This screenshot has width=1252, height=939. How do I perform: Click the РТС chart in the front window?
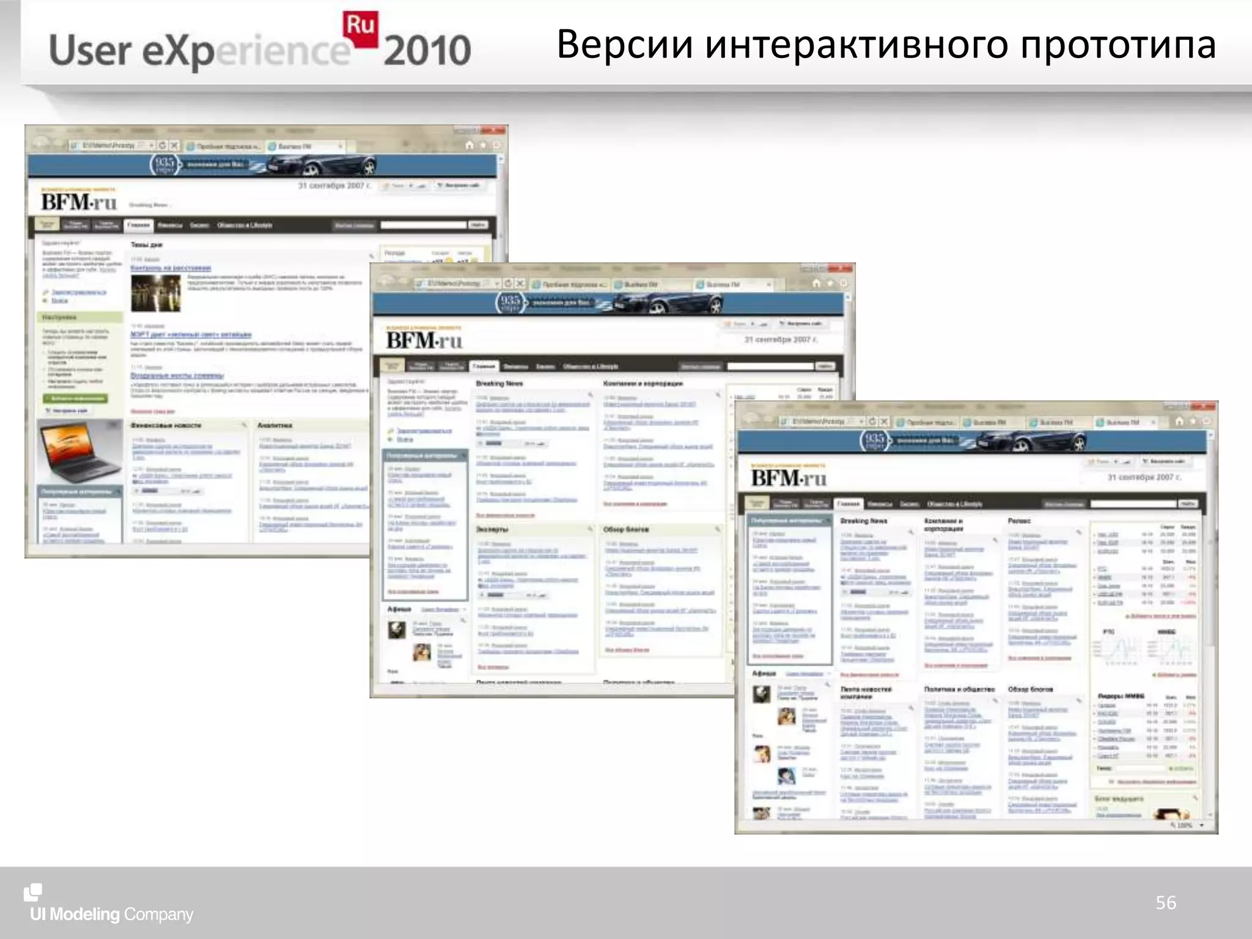tap(1117, 650)
